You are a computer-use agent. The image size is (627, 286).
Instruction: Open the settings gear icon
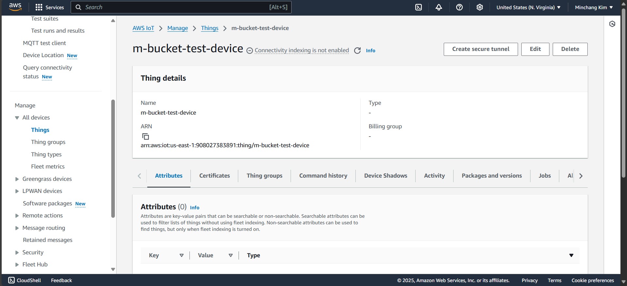pos(480,7)
